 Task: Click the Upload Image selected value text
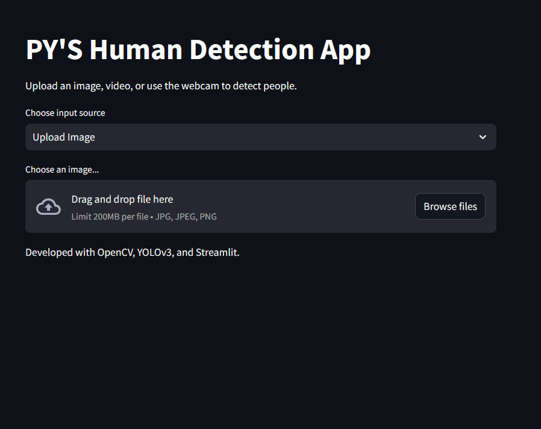(64, 137)
